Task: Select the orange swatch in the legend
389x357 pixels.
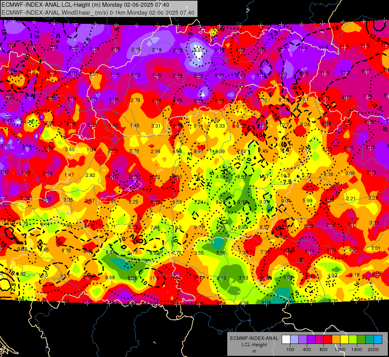Action: click(336, 340)
